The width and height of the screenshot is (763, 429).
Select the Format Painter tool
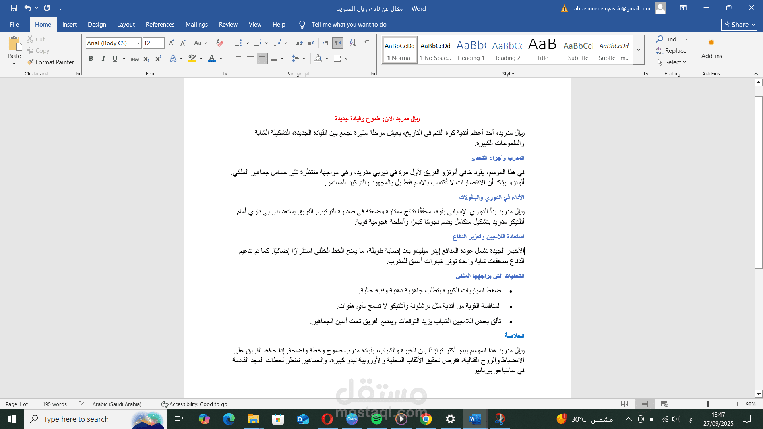tap(50, 62)
